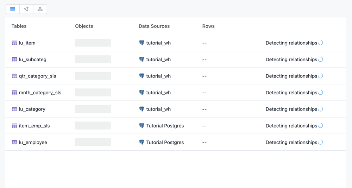
Task: Click tutorial_wh source for mnth_category_sls
Action: click(158, 93)
